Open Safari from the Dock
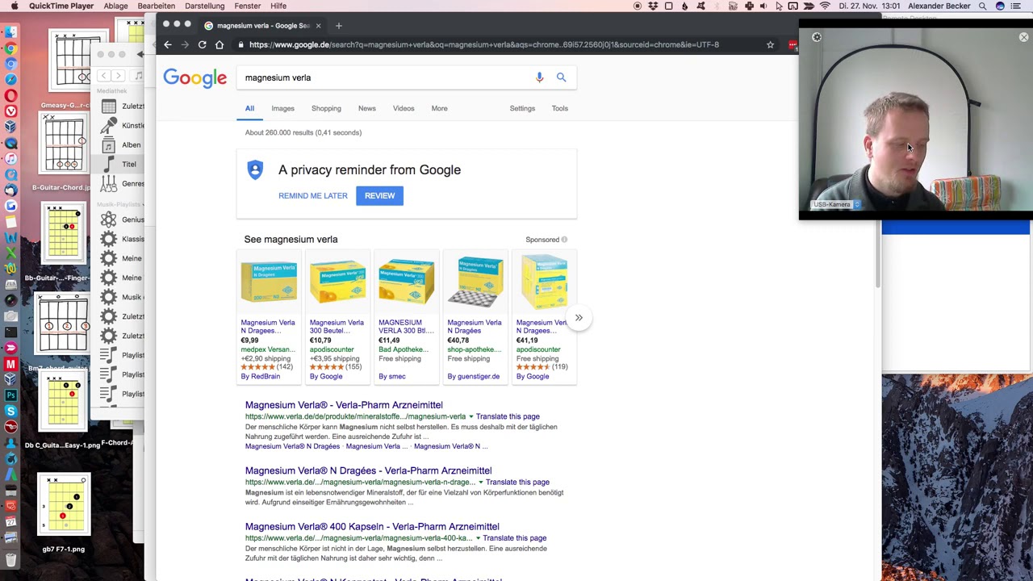The width and height of the screenshot is (1033, 581). 10,79
